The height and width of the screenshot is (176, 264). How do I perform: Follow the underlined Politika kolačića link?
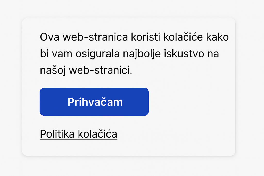click(x=78, y=134)
